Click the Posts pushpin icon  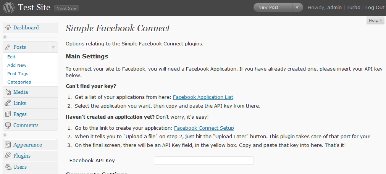point(8,47)
